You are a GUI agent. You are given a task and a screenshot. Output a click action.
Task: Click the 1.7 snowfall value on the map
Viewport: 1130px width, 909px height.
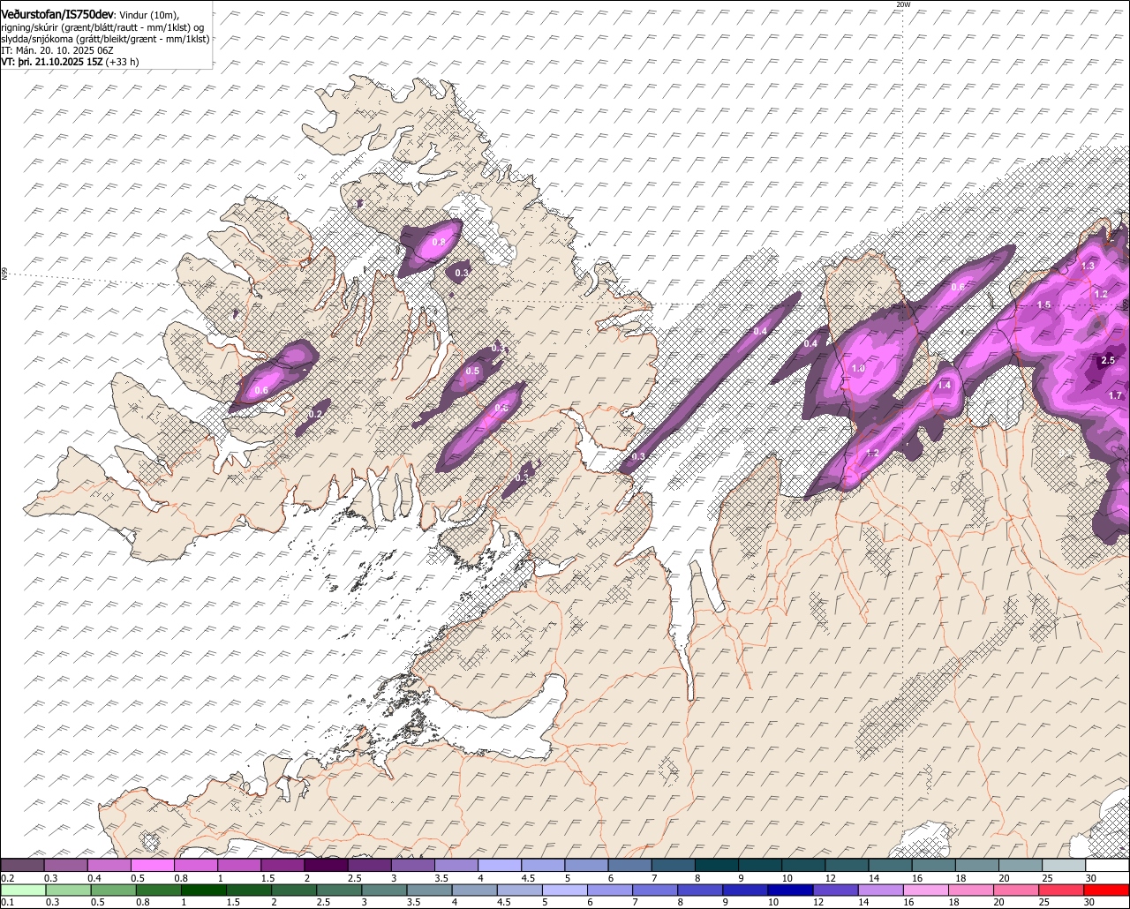coord(1115,395)
